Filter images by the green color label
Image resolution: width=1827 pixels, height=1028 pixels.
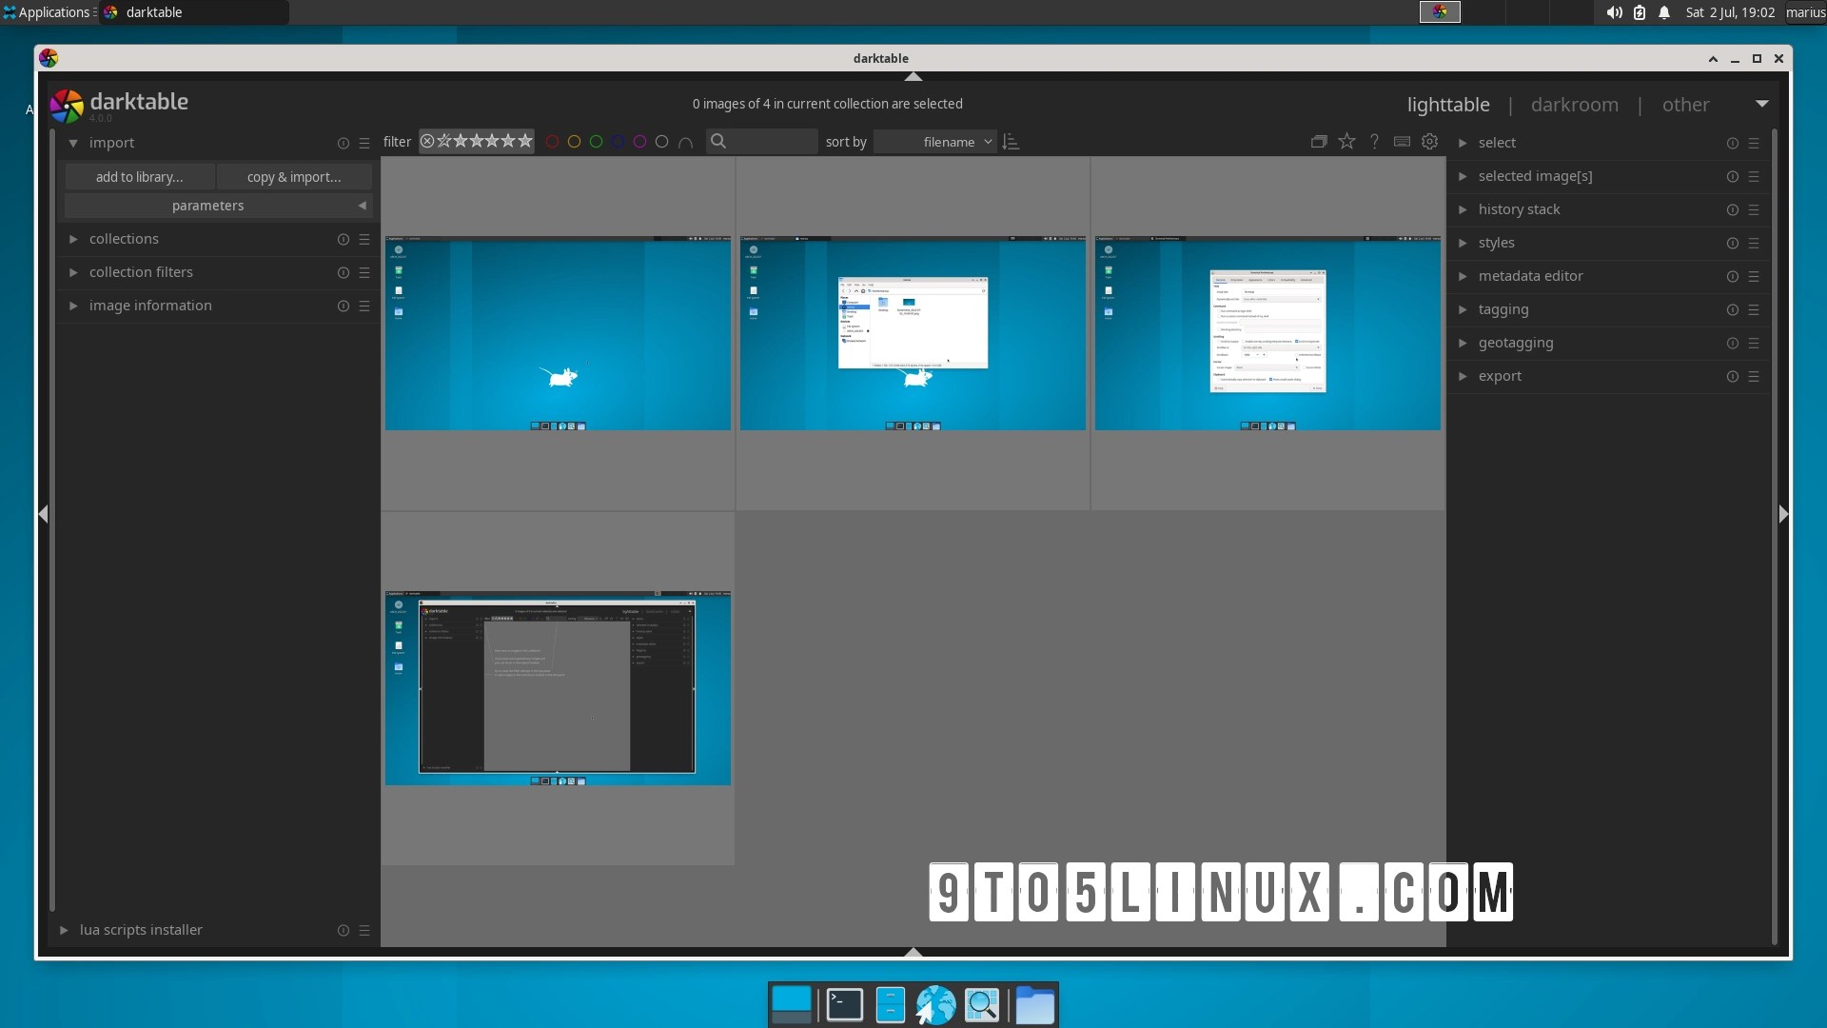(597, 141)
